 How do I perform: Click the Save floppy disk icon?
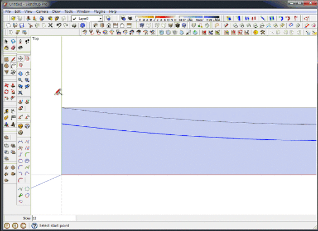[x=22, y=26]
